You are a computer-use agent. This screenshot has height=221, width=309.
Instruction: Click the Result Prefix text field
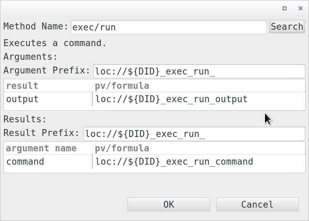click(194, 134)
